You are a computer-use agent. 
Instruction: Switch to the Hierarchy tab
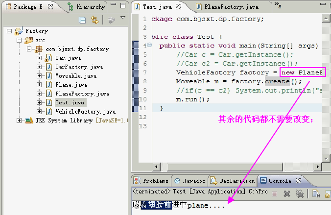click(87, 7)
